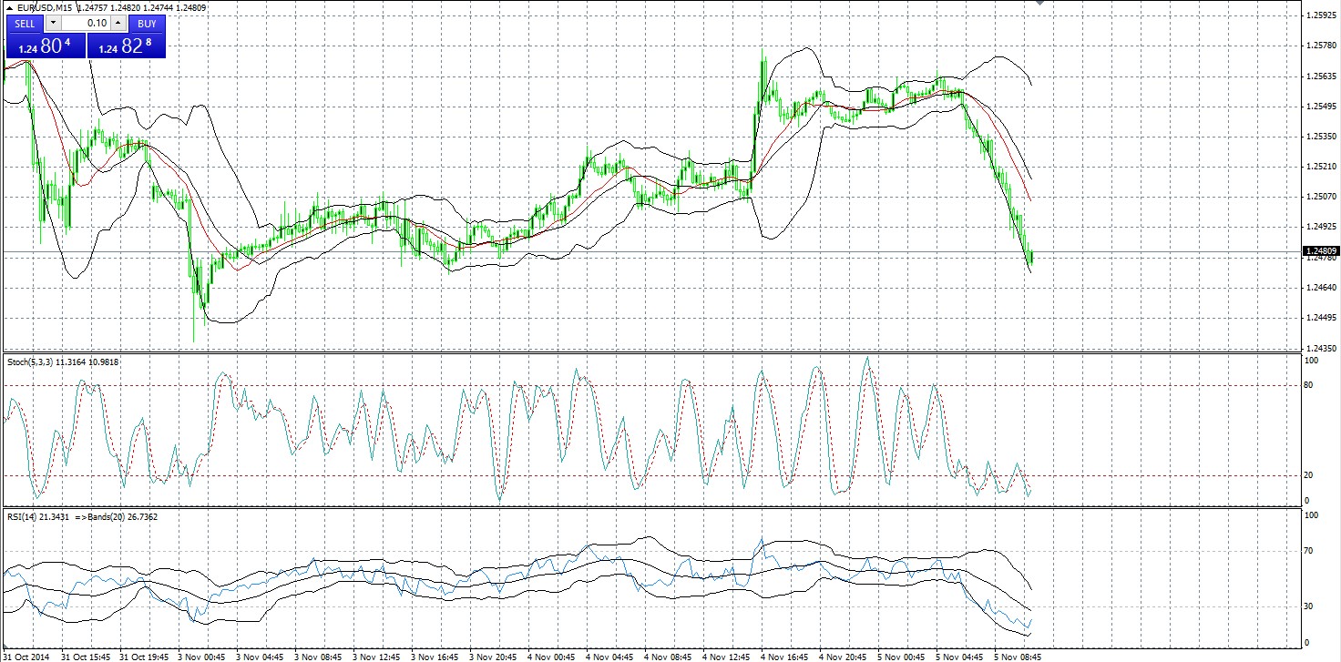Click price scale value 1.24640
Viewport: 1341px width, 662px height.
[x=1321, y=288]
